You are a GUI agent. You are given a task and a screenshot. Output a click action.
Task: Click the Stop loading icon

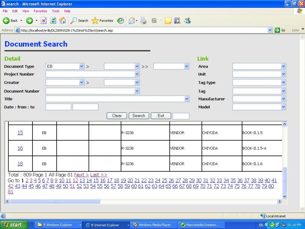pyautogui.click(x=43, y=21)
